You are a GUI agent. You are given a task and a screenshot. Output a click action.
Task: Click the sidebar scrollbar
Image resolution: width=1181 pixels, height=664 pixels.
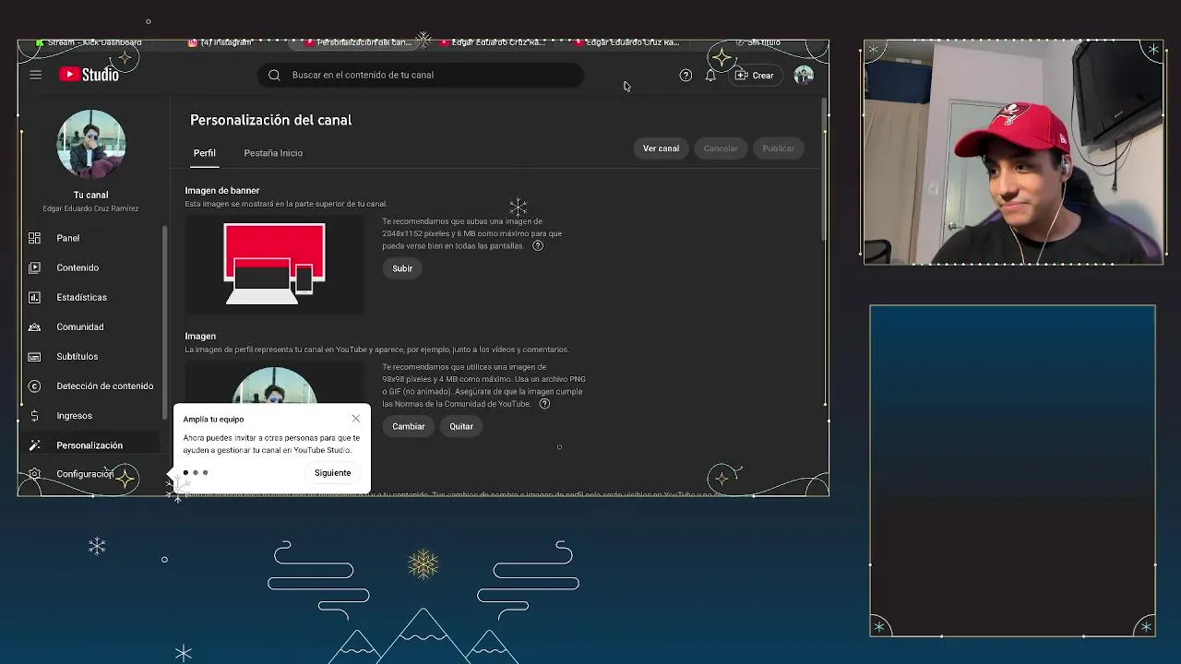pos(165,323)
